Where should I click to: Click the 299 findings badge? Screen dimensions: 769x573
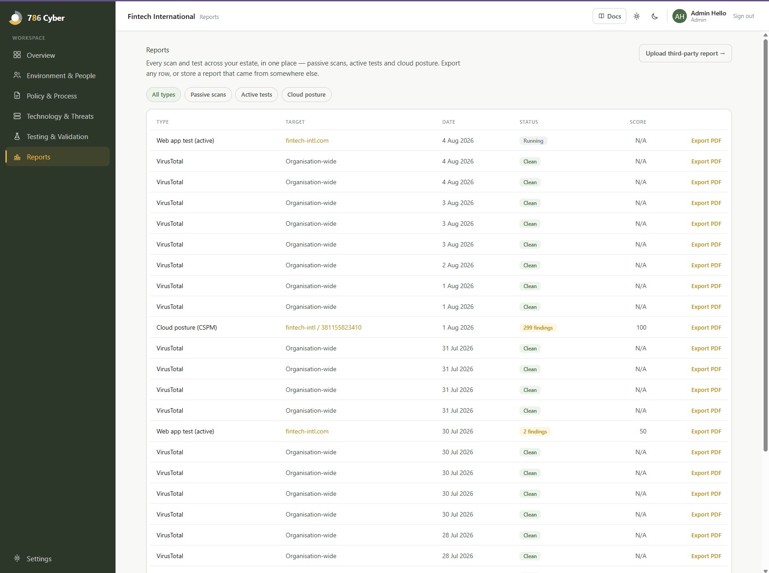point(538,328)
